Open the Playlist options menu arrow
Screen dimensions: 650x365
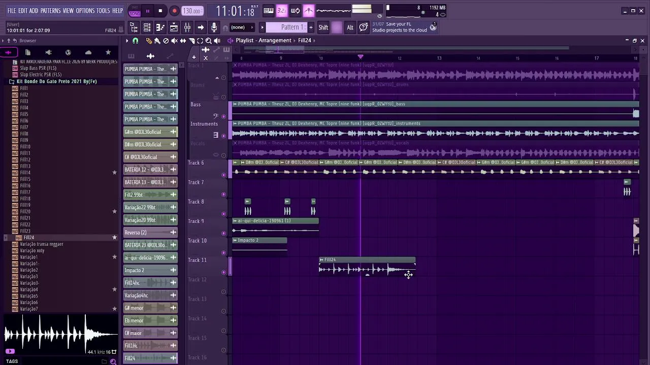127,41
